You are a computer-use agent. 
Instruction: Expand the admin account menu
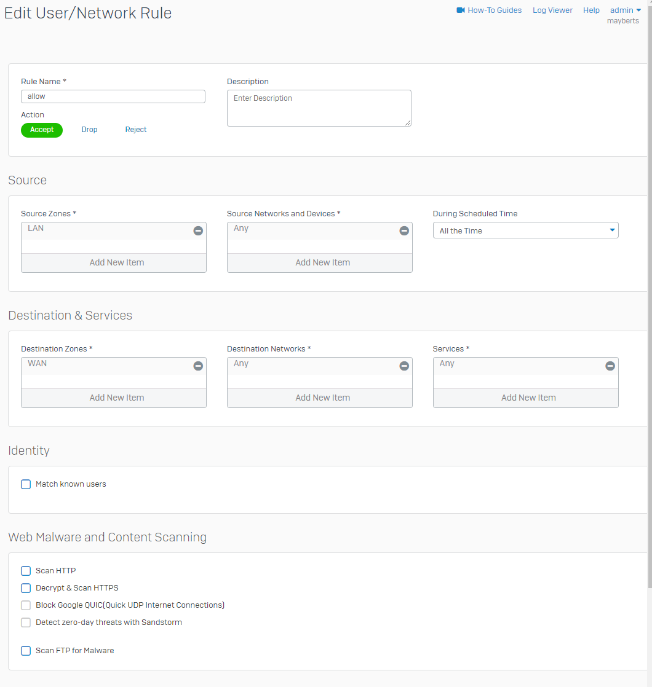pyautogui.click(x=625, y=10)
